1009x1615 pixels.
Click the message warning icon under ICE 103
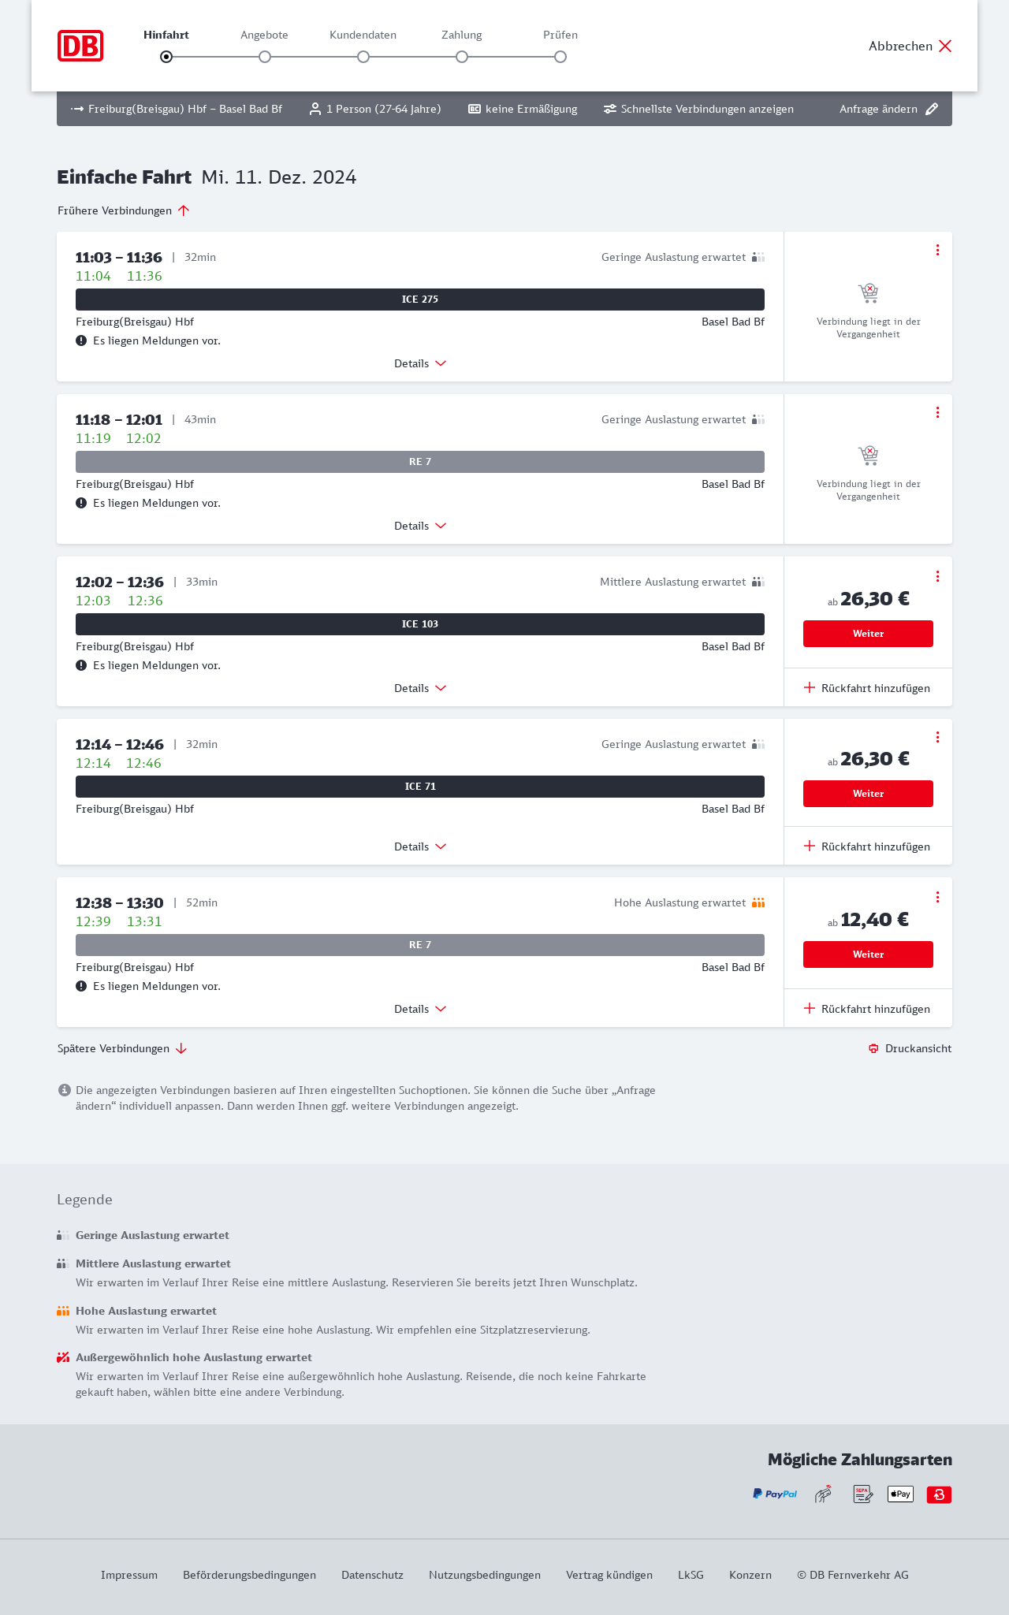[x=81, y=665]
